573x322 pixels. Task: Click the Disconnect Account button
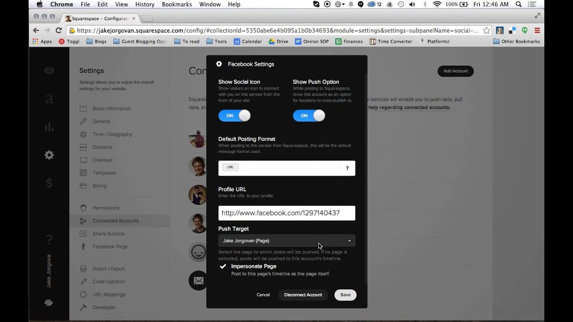pos(303,295)
